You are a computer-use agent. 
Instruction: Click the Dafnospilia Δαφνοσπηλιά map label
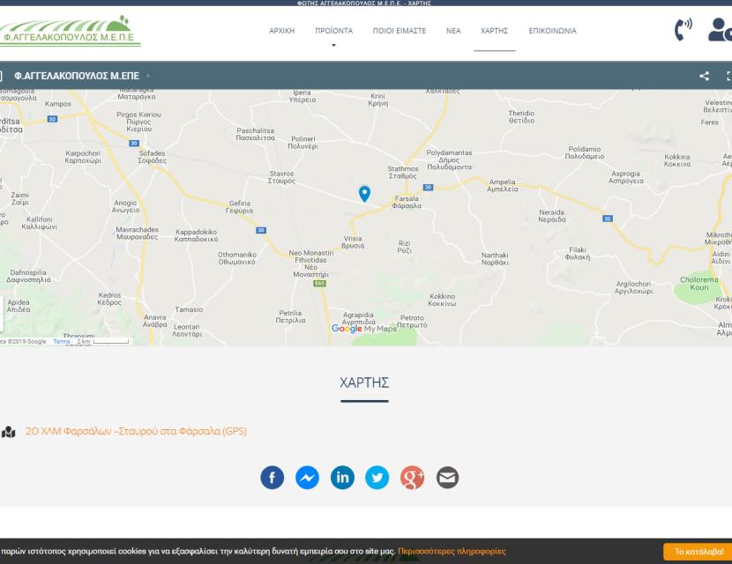pos(28,276)
